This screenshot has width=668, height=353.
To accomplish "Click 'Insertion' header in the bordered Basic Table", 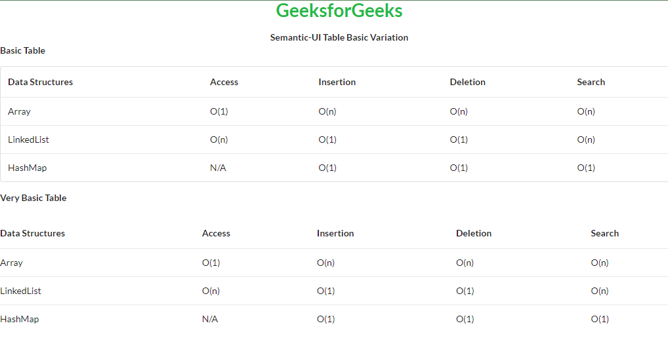I will [337, 82].
